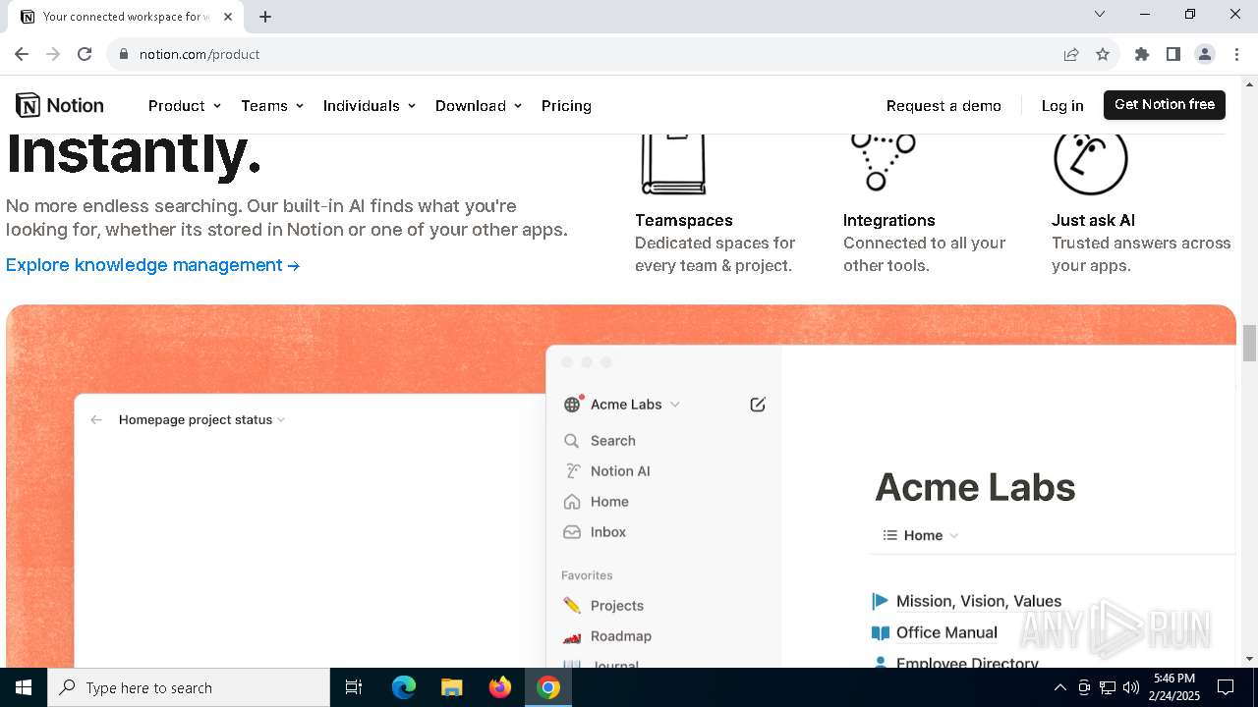Open the Chrome extensions puzzle icon
Viewport: 1258px width, 707px height.
coord(1142,54)
